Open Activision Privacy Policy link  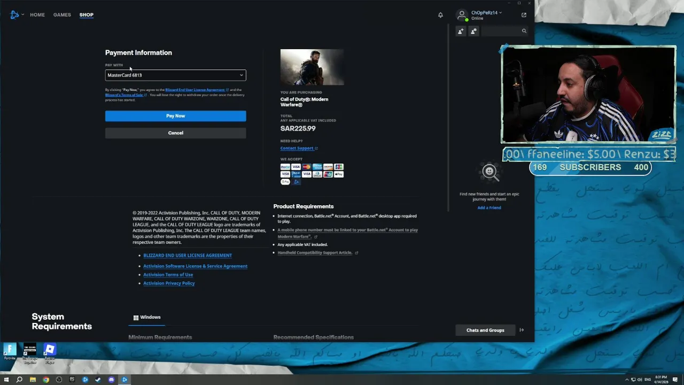[169, 283]
